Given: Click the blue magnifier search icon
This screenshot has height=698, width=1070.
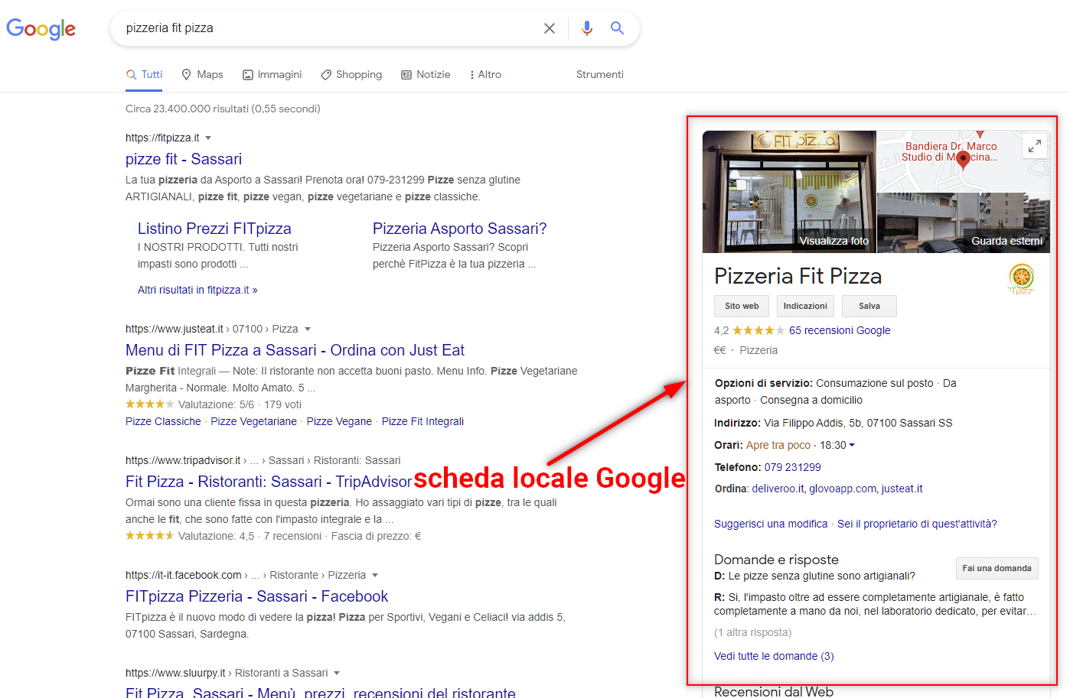Looking at the screenshot, I should 617,28.
